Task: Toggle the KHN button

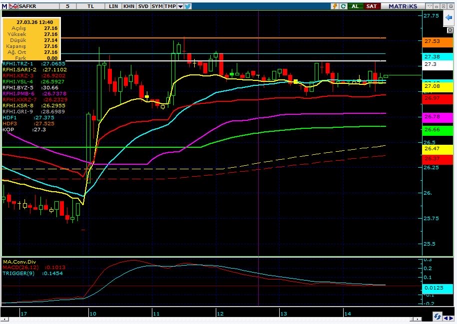Action: (128, 6)
